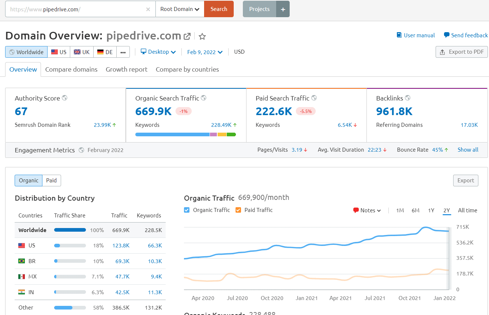Click the chat bubble icon beside Send feedback

447,35
